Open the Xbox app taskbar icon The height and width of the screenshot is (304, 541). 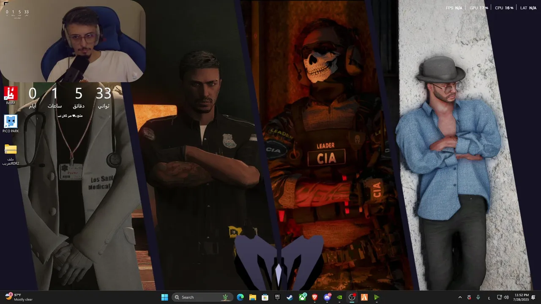pyautogui.click(x=303, y=297)
